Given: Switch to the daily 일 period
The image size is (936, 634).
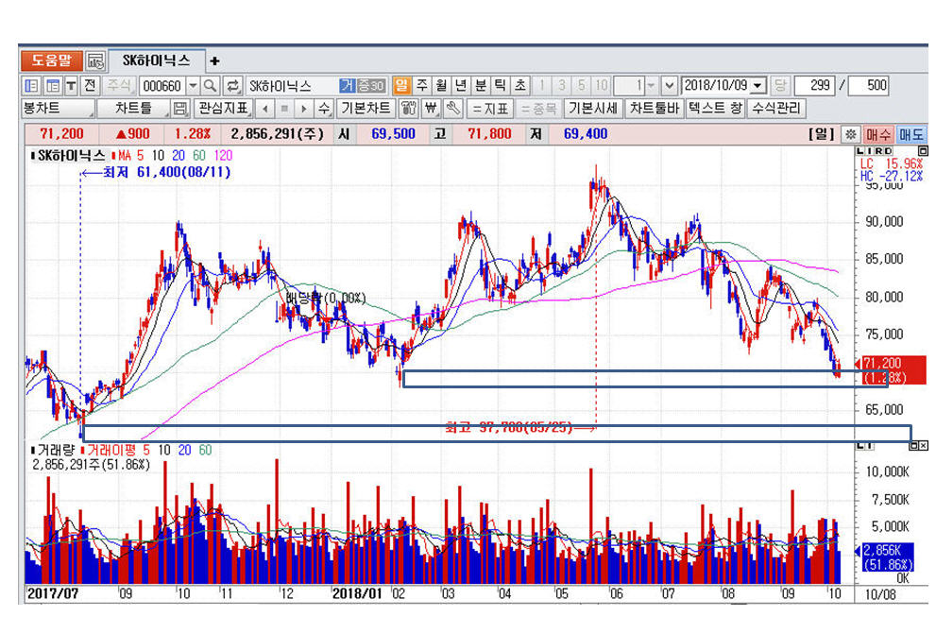Looking at the screenshot, I should click(400, 85).
